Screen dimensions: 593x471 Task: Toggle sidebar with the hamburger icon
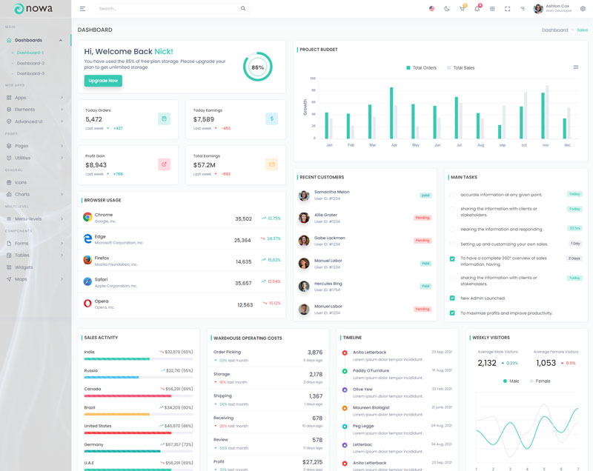click(82, 9)
